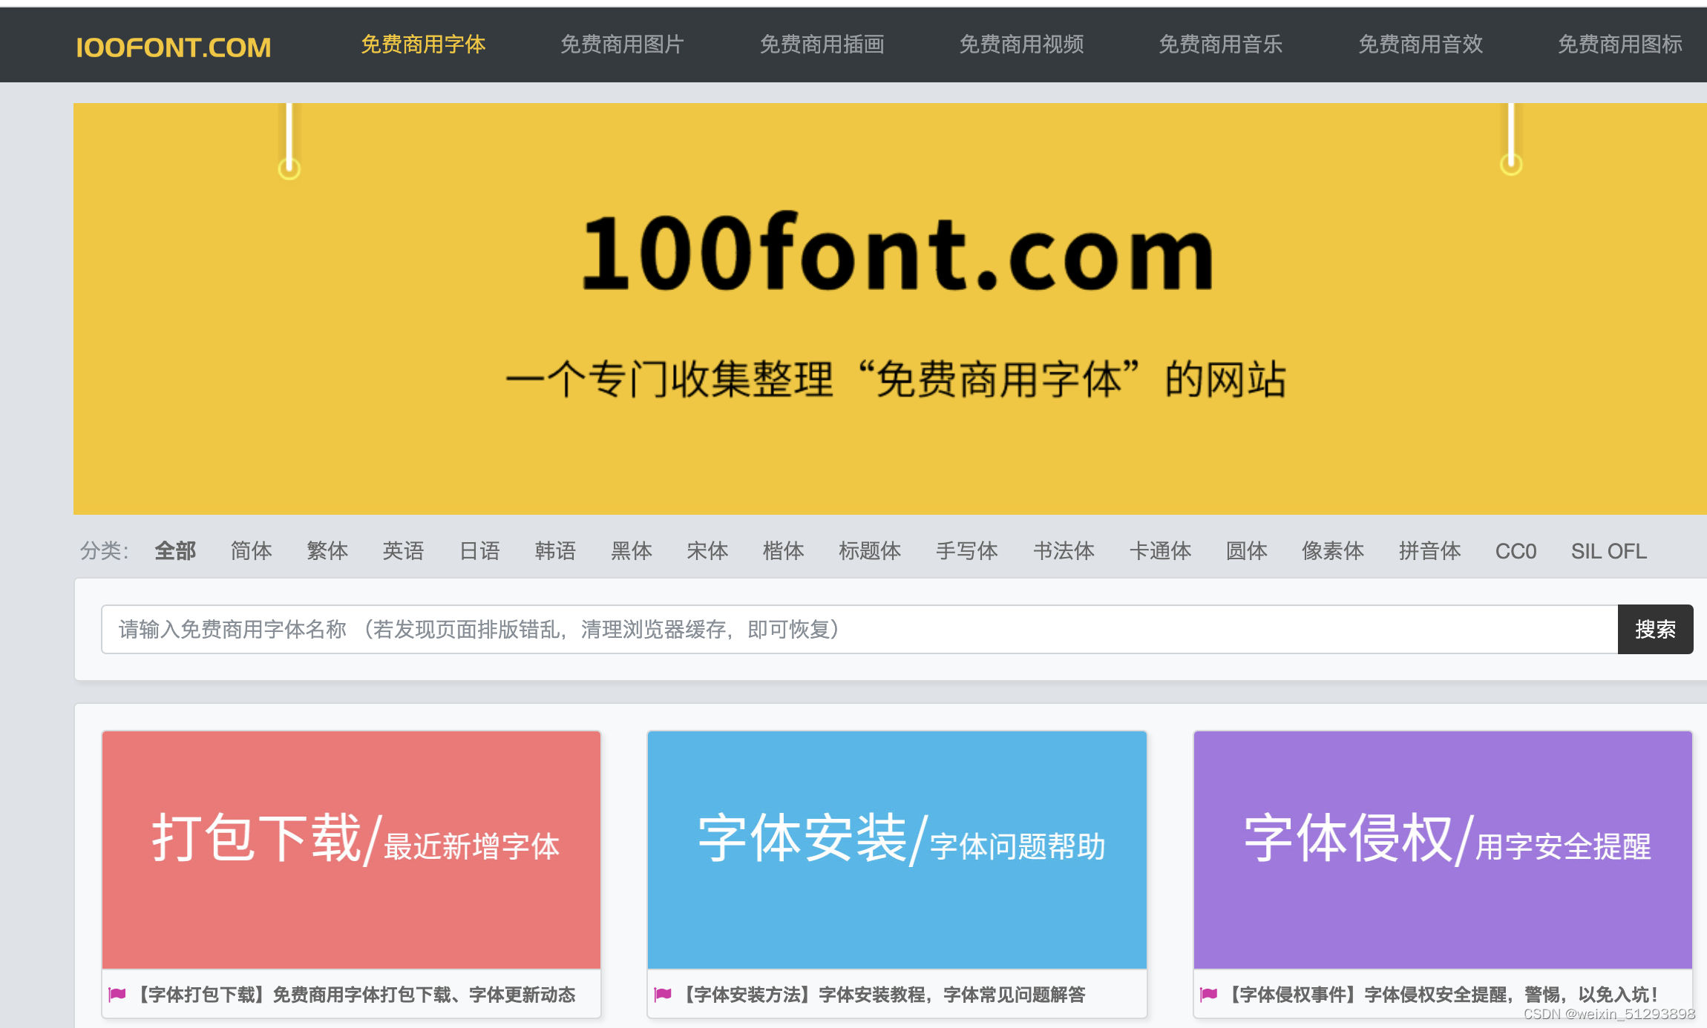This screenshot has height=1028, width=1707.
Task: Open the 免费商用插画 nav menu item
Action: (x=822, y=45)
